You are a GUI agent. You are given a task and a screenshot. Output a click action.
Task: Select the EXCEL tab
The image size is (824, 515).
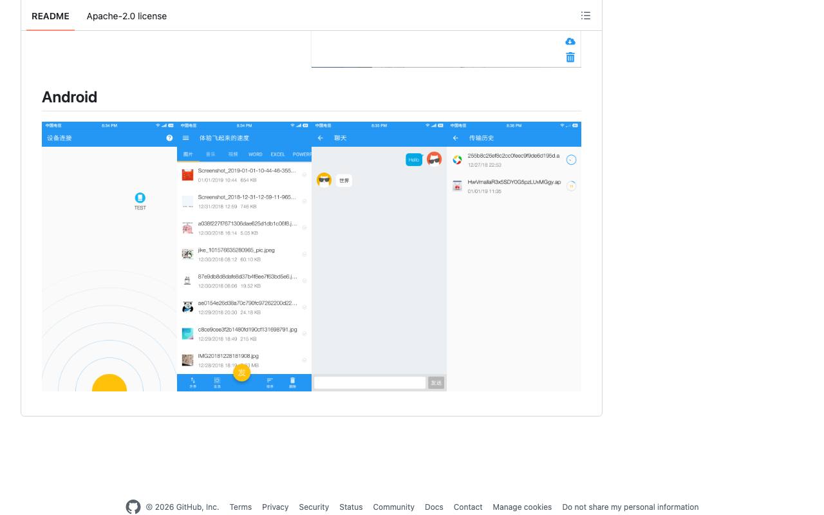pyautogui.click(x=277, y=154)
